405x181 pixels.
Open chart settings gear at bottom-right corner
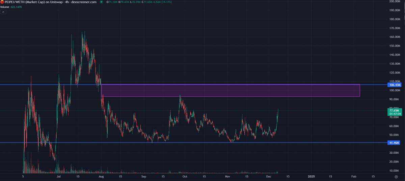(396, 176)
